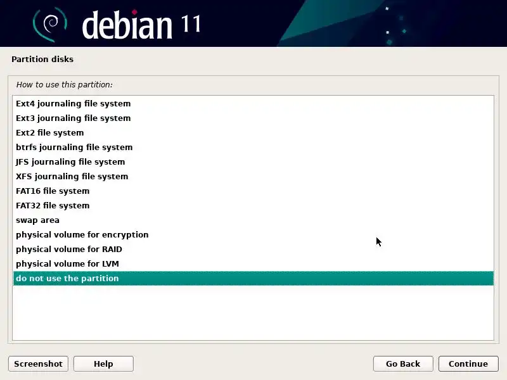This screenshot has width=507, height=380.
Task: Click the Debian swirl logo
Action: click(x=50, y=24)
